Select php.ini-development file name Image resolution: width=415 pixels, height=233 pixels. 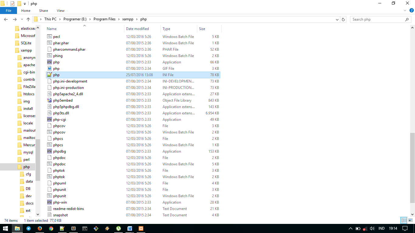[x=70, y=81]
